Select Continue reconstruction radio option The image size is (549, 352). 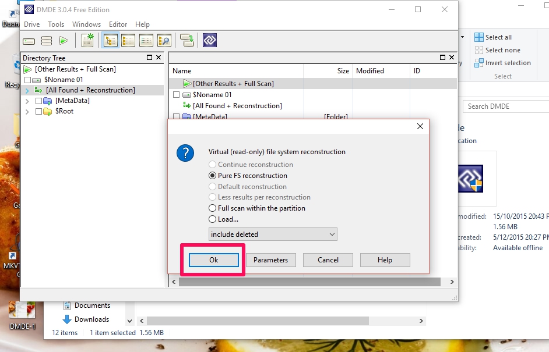point(212,164)
